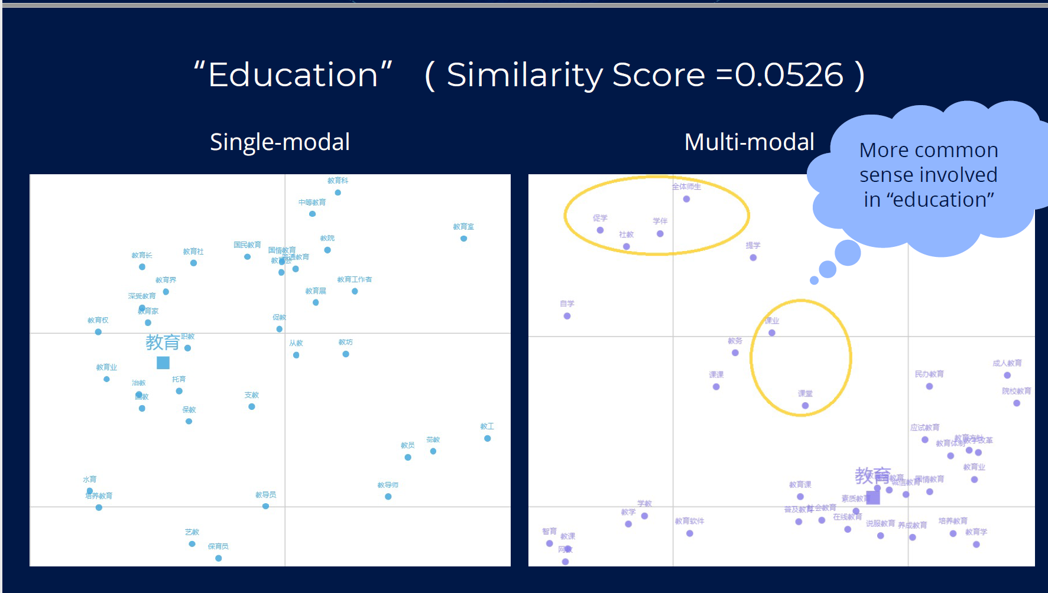The height and width of the screenshot is (593, 1048).
Task: Select the 自学 purple dot
Action: pyautogui.click(x=567, y=316)
